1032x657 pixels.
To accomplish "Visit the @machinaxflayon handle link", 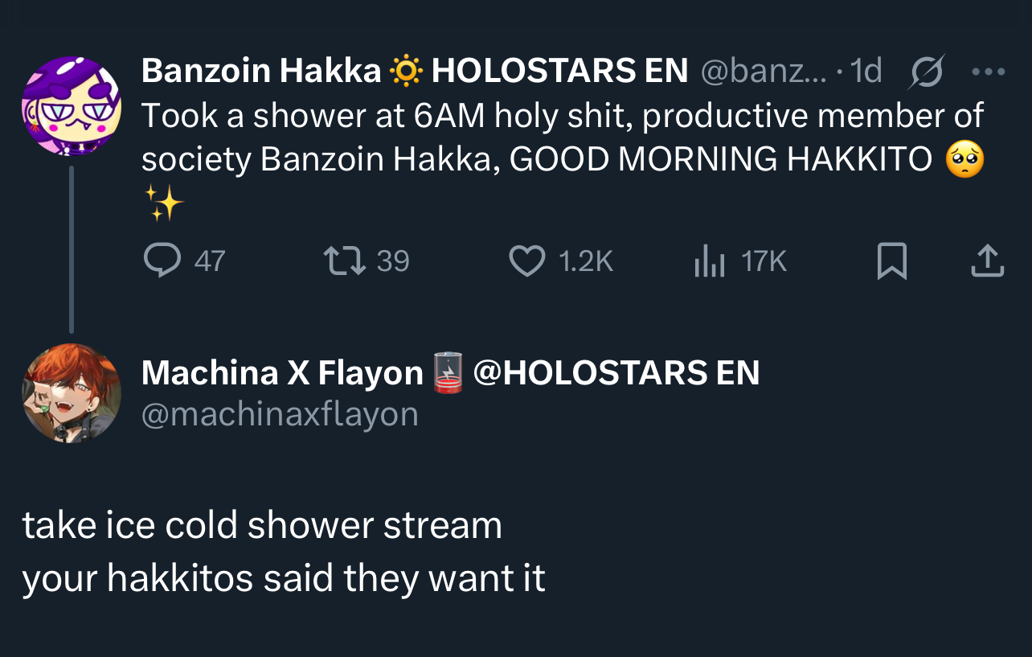I will pos(280,414).
